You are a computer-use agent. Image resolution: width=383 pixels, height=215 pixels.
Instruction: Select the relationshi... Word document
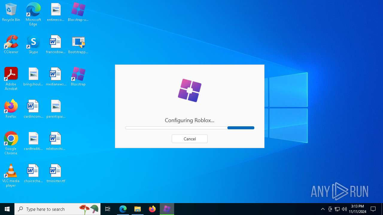(x=56, y=142)
